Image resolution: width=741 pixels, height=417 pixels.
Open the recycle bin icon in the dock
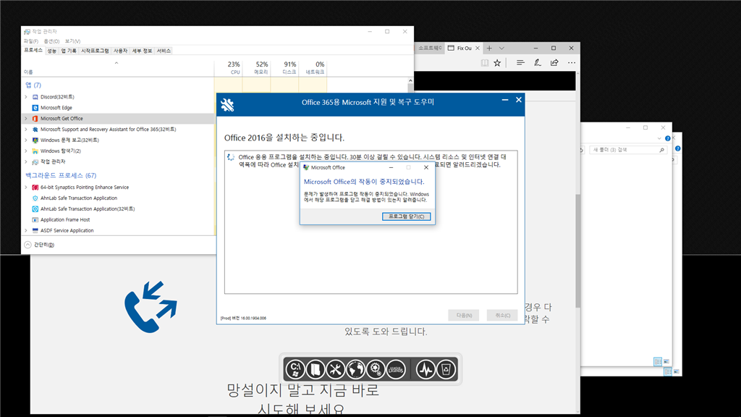(446, 369)
